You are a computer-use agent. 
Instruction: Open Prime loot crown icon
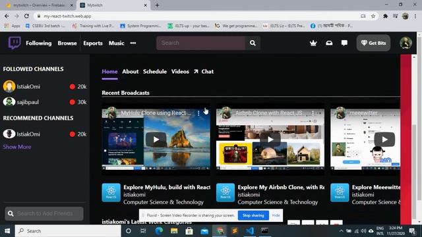click(313, 43)
